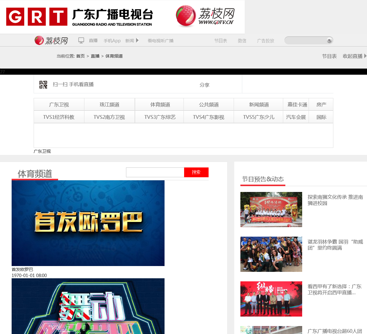
Task: Click the QR code icon for mobile viewing
Action: pos(43,84)
